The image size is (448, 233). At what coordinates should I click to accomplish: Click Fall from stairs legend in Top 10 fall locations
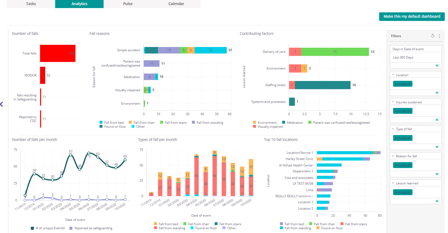pyautogui.click(x=354, y=224)
